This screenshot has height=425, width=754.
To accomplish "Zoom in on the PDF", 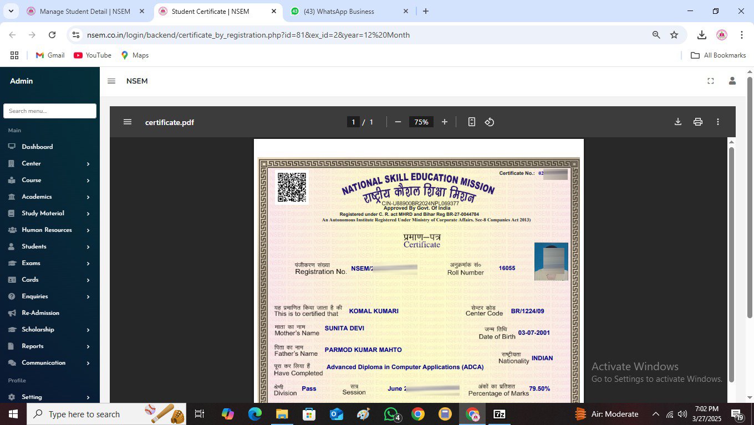I will pyautogui.click(x=444, y=122).
